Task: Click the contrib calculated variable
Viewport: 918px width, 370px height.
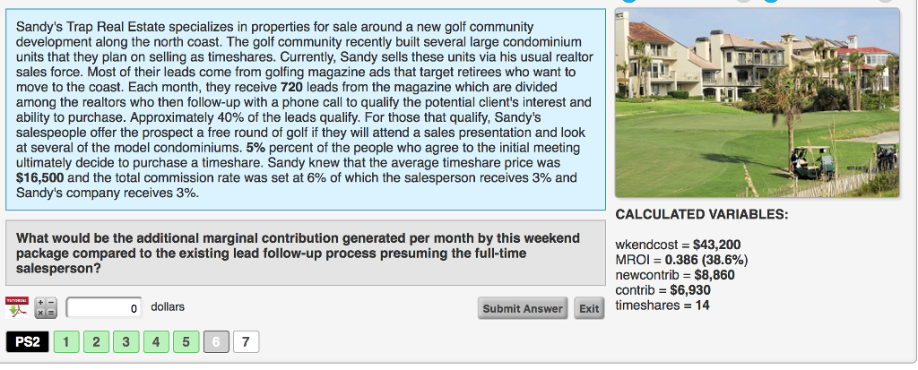Action: (x=663, y=290)
